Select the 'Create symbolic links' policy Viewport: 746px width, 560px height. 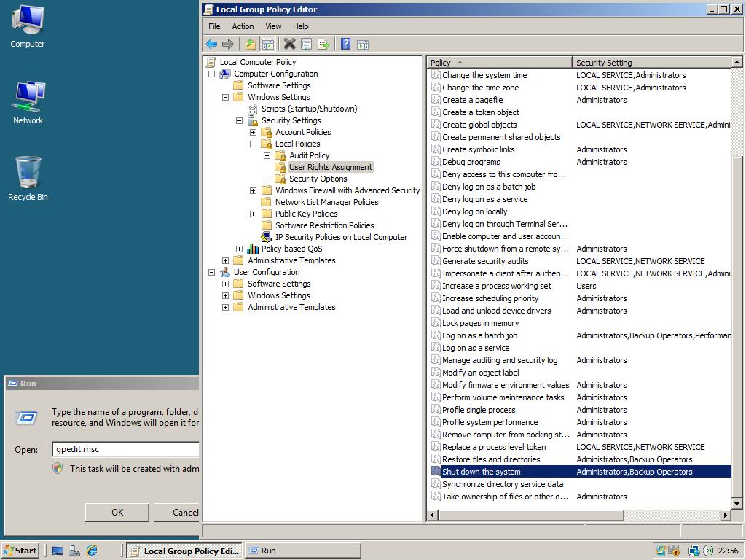point(581,149)
